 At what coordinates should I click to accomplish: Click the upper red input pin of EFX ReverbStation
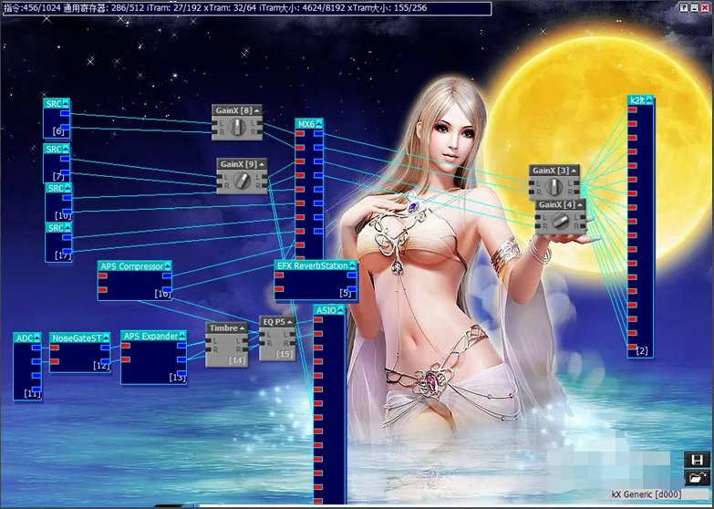click(x=279, y=275)
